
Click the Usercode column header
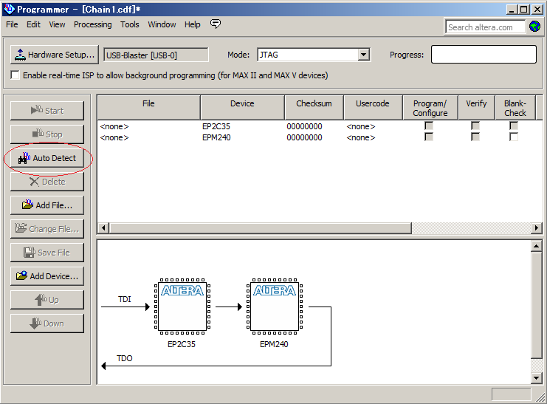(x=373, y=108)
